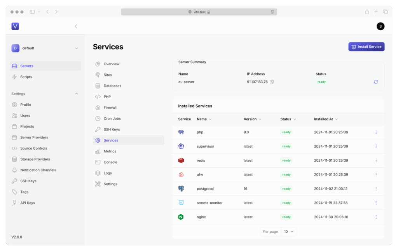Open the Firewall menu item
398x251 pixels.
110,108
